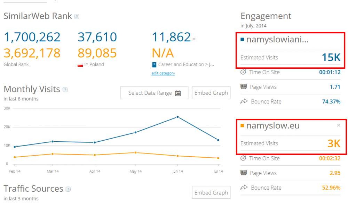Click global rank value 1,700,262
Screen dimensions: 348x208
(32, 37)
